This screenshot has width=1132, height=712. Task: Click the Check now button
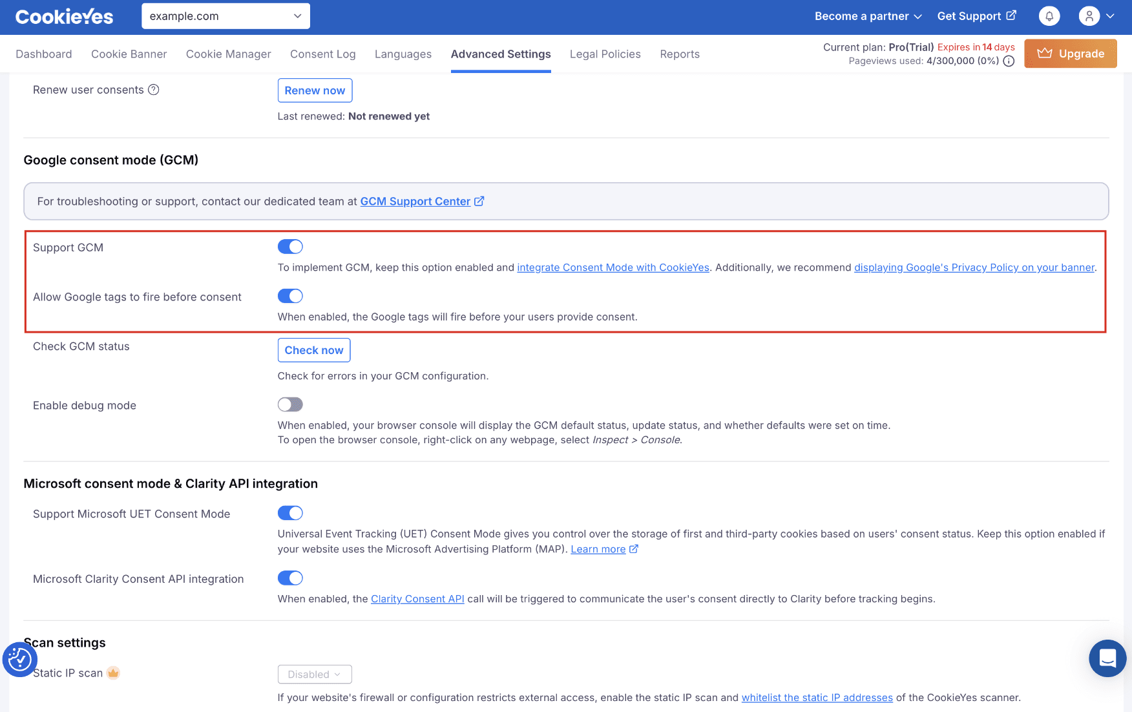pyautogui.click(x=314, y=350)
